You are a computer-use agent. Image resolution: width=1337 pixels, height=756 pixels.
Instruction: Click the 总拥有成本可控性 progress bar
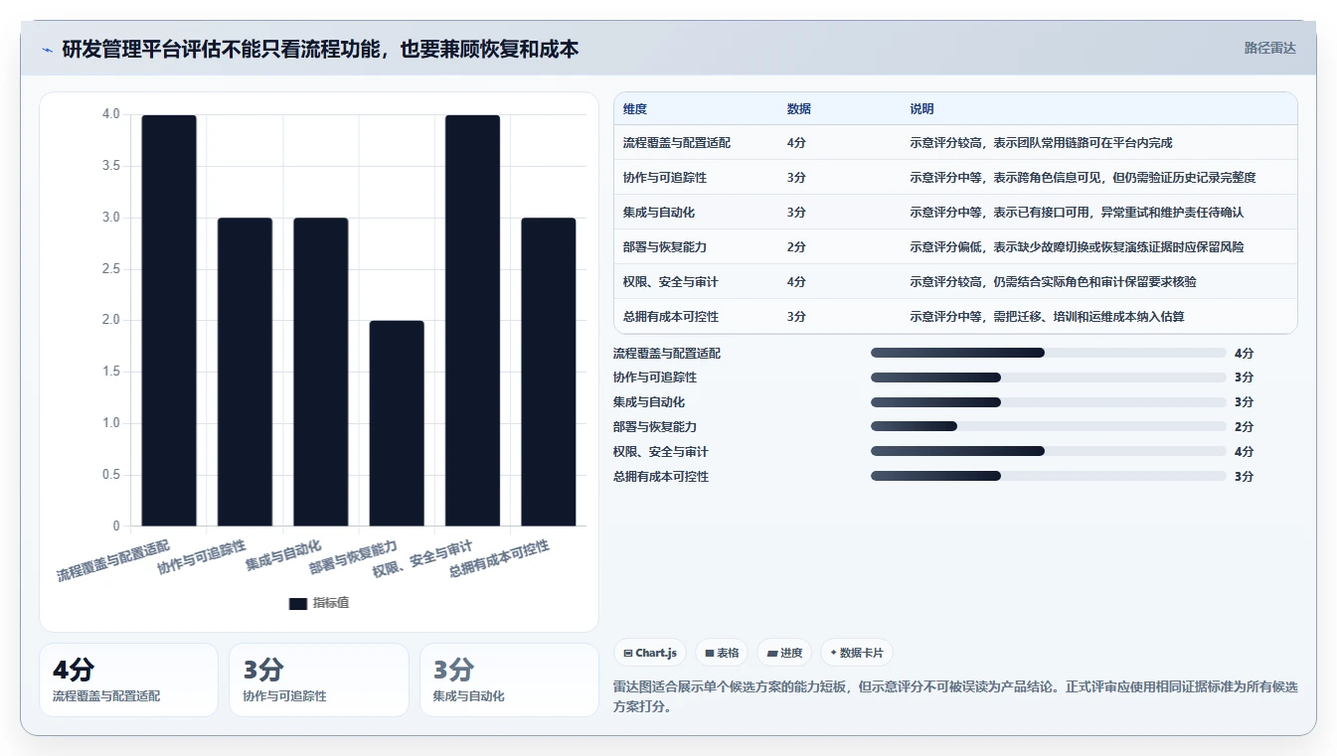click(x=1048, y=476)
